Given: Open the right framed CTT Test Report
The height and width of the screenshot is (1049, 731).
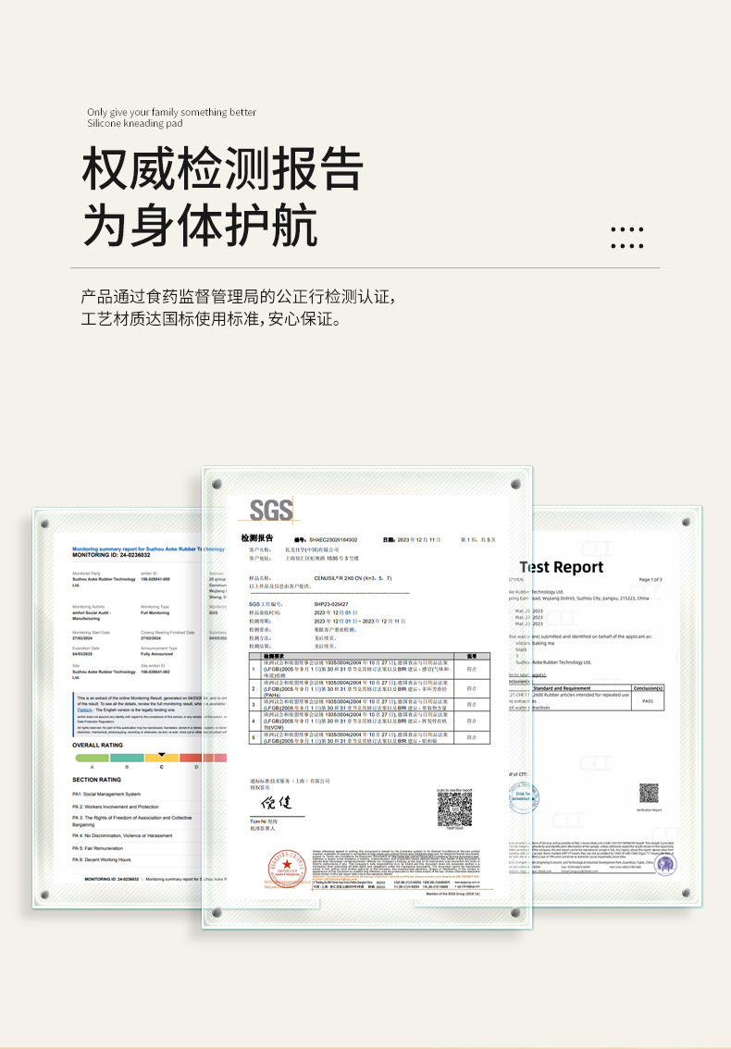Looking at the screenshot, I should pyautogui.click(x=616, y=706).
